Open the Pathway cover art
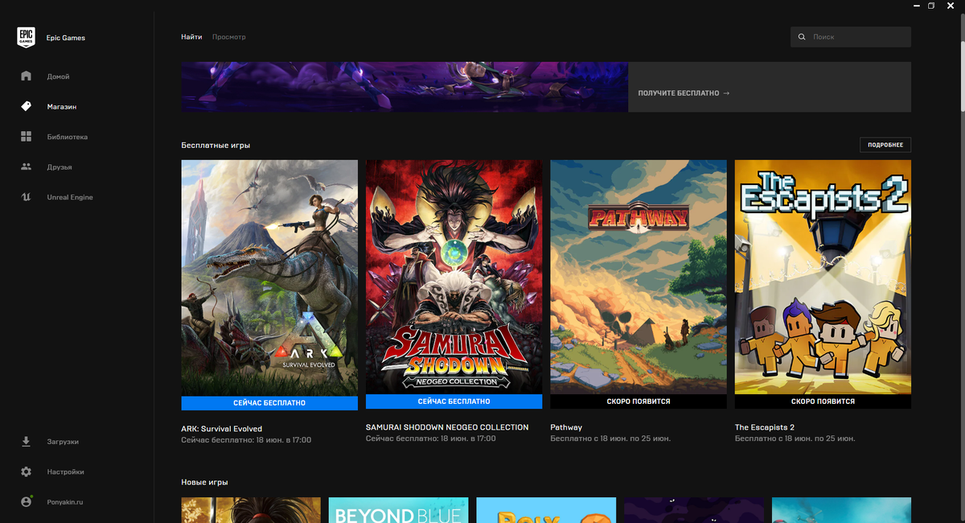Screen dimensions: 965x523 click(x=639, y=277)
